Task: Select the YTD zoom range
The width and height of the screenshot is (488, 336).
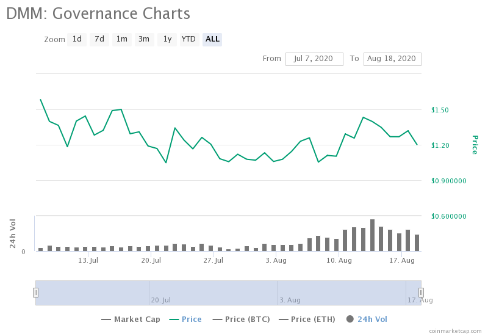Action: pos(189,39)
